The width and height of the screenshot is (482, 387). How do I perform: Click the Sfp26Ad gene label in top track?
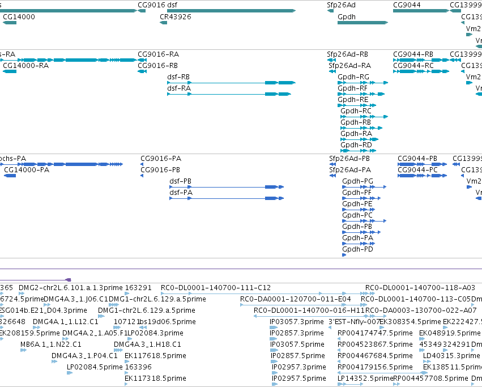click(341, 5)
